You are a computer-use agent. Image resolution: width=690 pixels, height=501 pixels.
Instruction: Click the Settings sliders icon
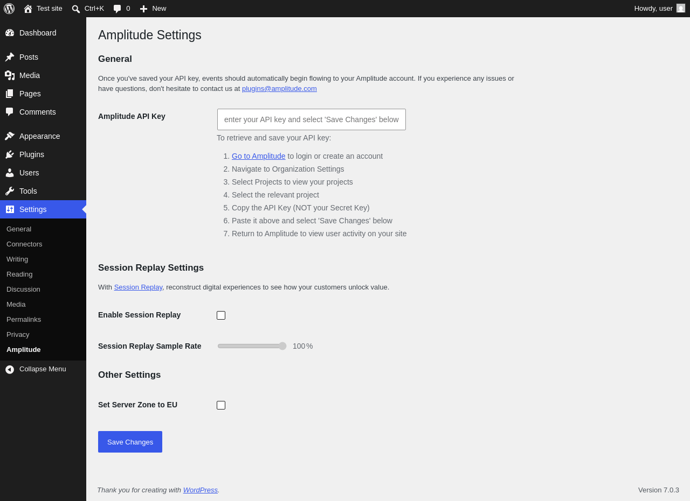(10, 209)
